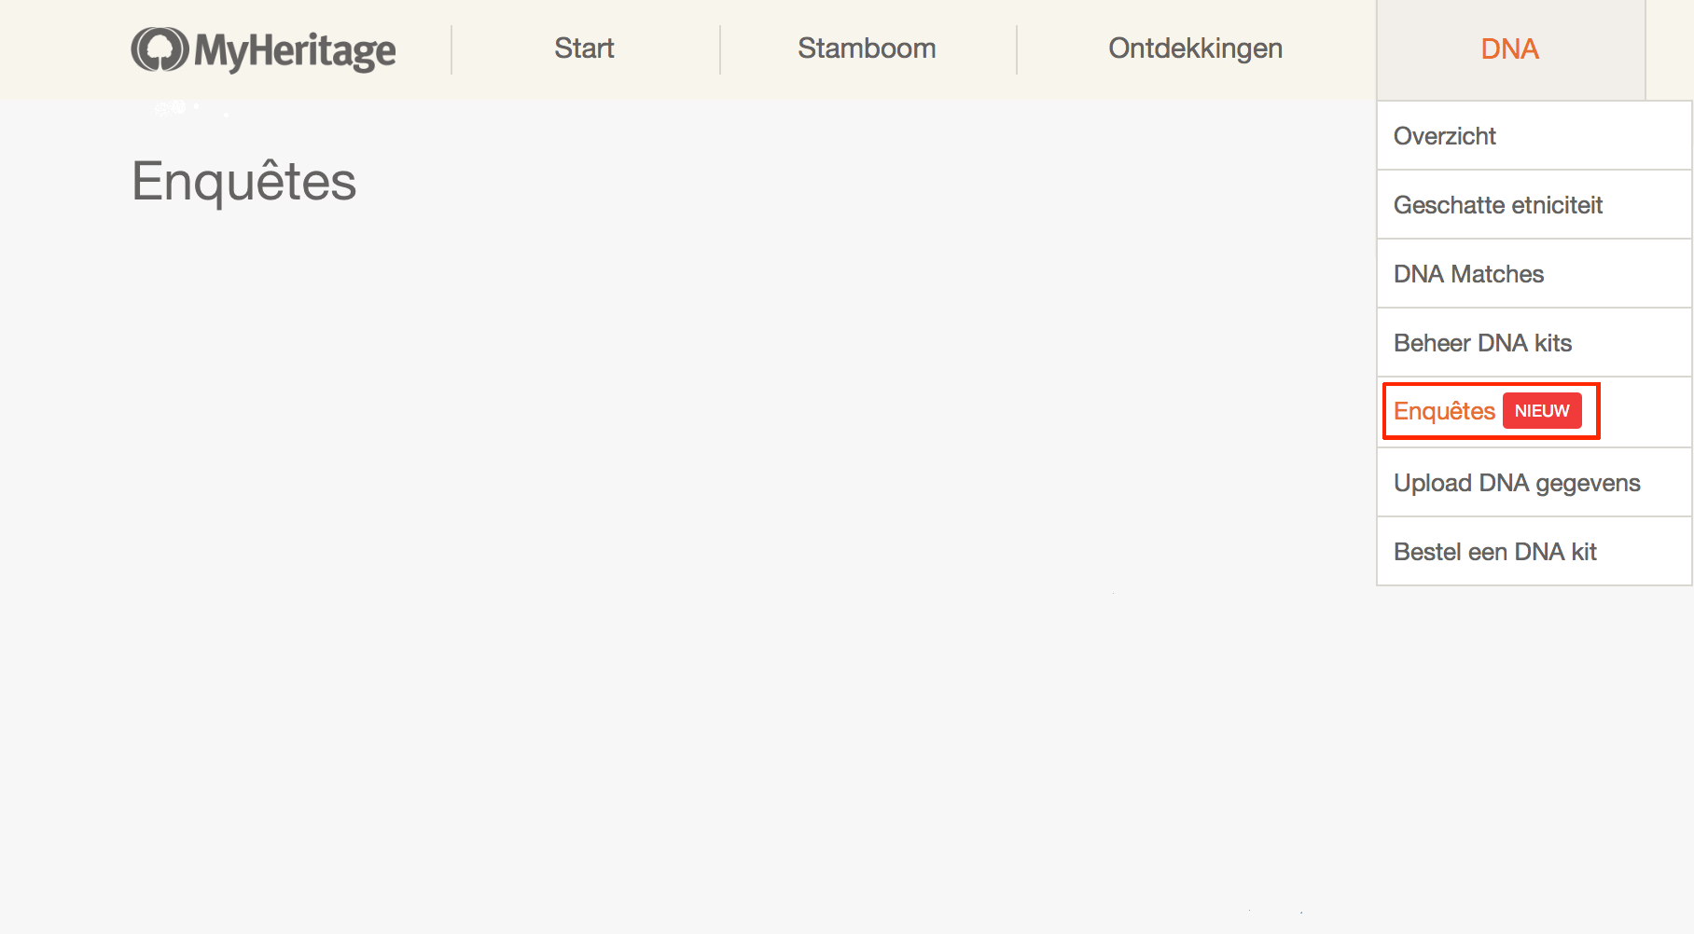
Task: Open the Start navigation tab
Action: click(x=584, y=48)
